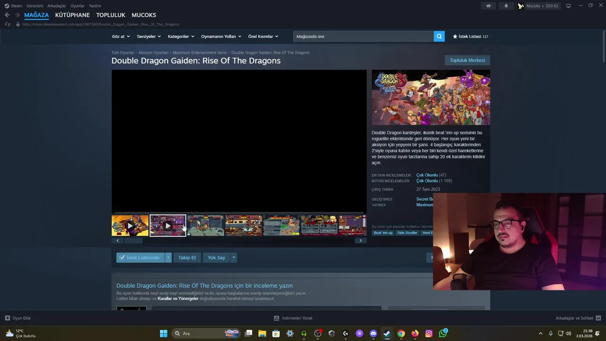This screenshot has width=606, height=341.
Task: Click the Takip Et button
Action: click(187, 258)
